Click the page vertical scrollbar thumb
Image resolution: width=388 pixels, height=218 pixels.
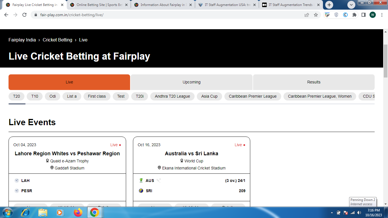point(385,61)
